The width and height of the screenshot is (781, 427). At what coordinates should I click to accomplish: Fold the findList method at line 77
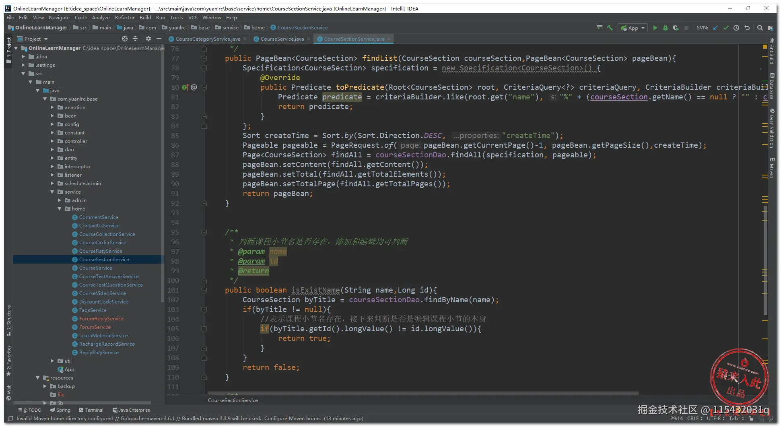pos(204,58)
